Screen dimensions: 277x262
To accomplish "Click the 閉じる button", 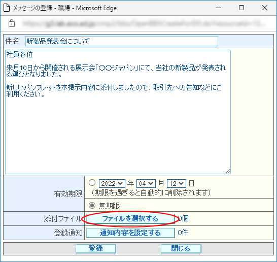I will (181, 249).
